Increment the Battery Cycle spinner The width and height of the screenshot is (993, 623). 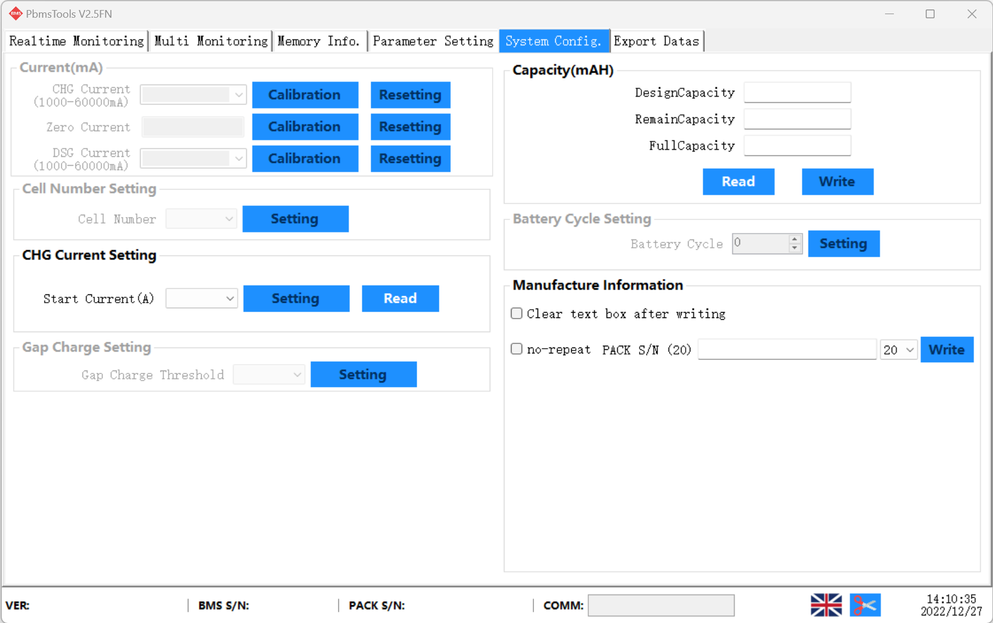tap(795, 240)
